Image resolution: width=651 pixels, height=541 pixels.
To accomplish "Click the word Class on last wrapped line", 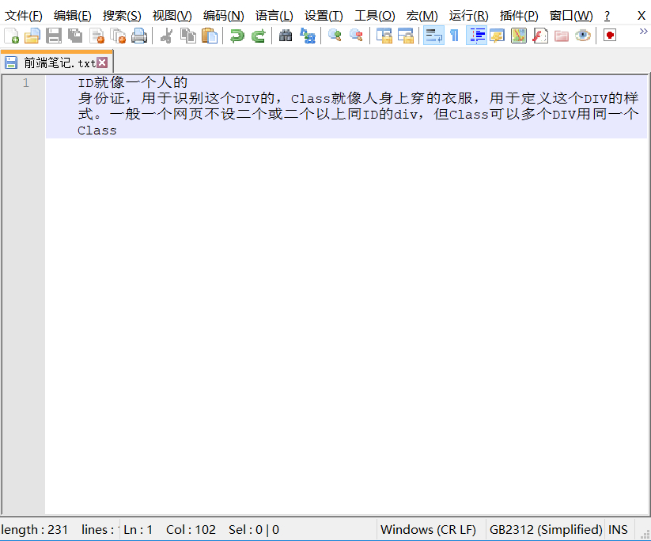I will coord(97,131).
